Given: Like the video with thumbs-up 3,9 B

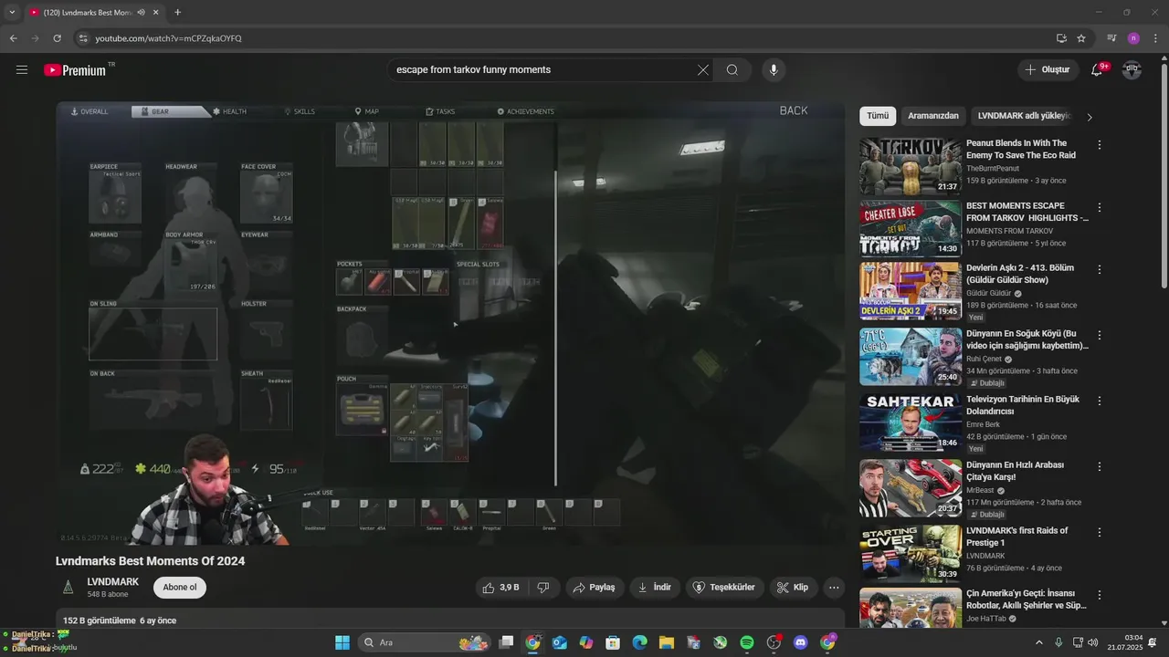Looking at the screenshot, I should 501,588.
